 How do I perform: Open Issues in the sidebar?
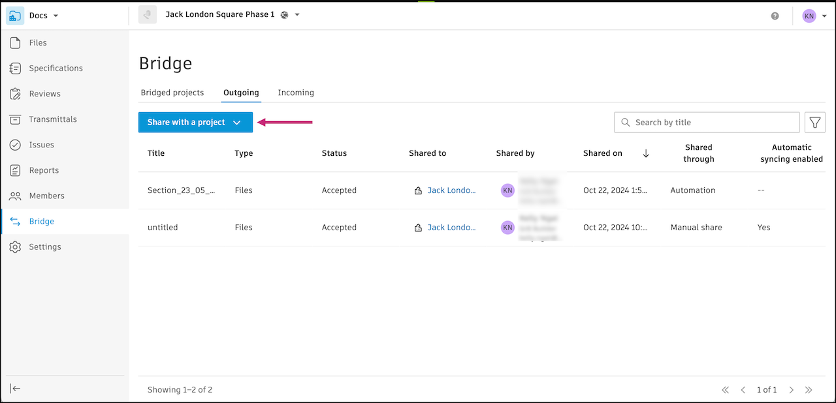click(41, 145)
